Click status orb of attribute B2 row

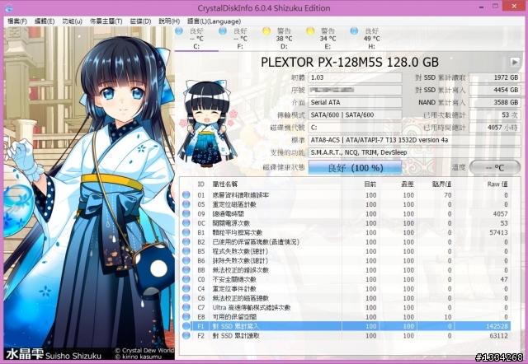point(186,242)
